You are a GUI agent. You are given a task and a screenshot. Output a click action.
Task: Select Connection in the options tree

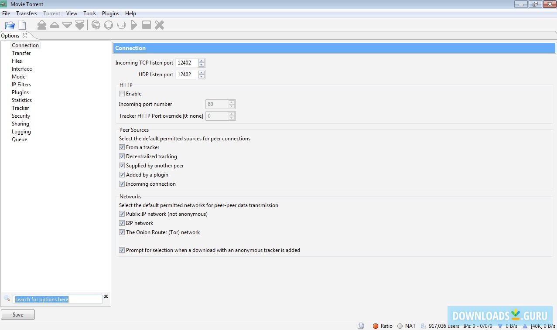click(25, 45)
